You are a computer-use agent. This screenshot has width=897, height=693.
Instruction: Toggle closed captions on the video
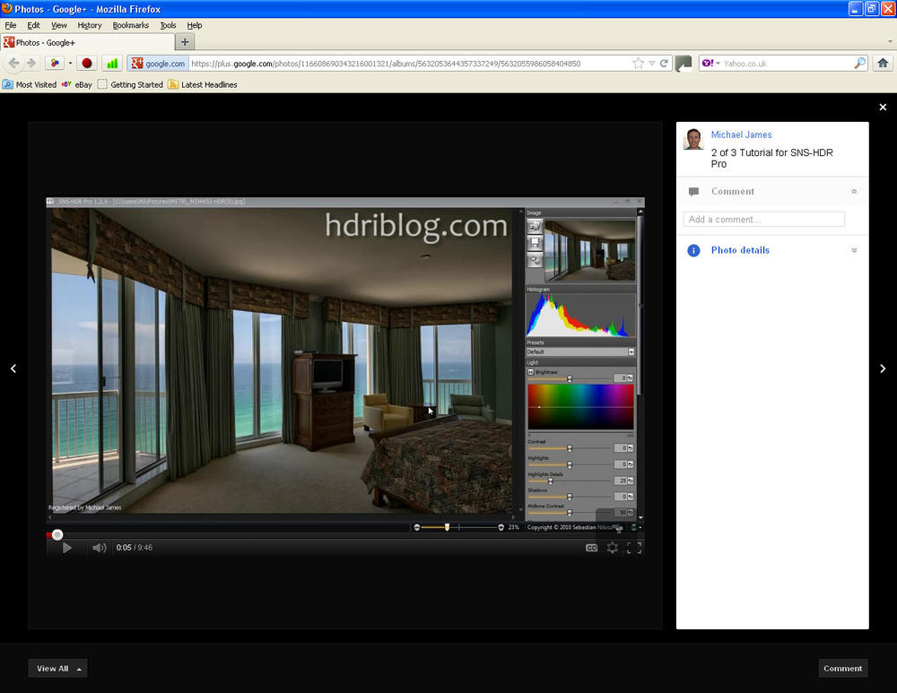592,548
